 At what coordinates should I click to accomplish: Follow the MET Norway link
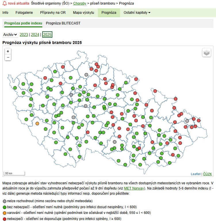134,188
